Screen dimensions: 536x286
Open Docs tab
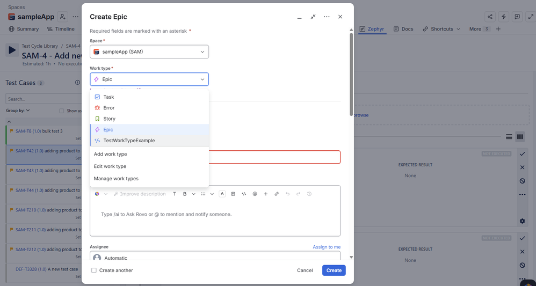403,29
